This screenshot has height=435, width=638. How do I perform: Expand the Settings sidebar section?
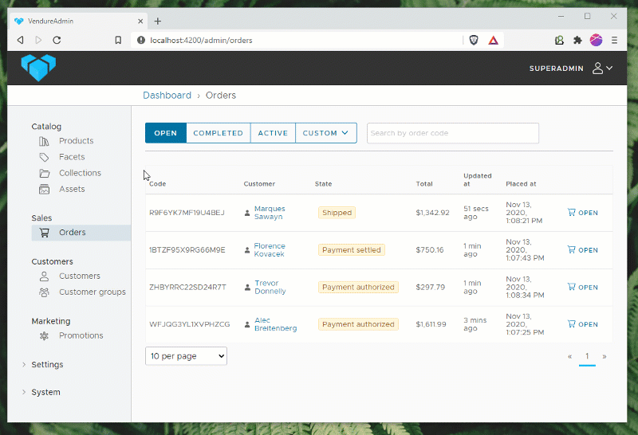pos(46,365)
